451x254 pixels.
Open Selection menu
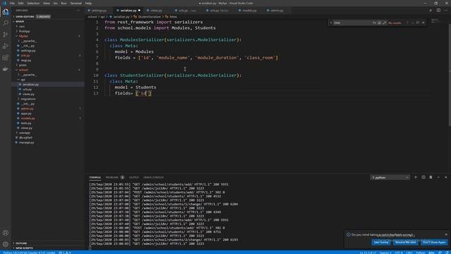(33, 3)
